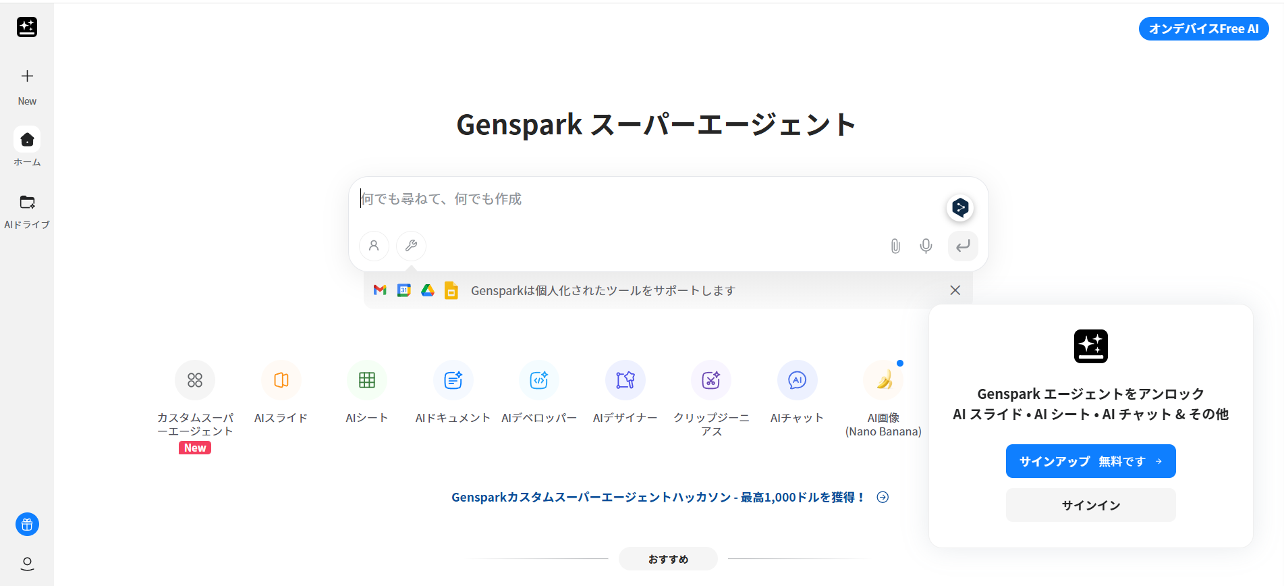Click the person icon in prompt box
This screenshot has width=1284, height=586.
pyautogui.click(x=374, y=246)
